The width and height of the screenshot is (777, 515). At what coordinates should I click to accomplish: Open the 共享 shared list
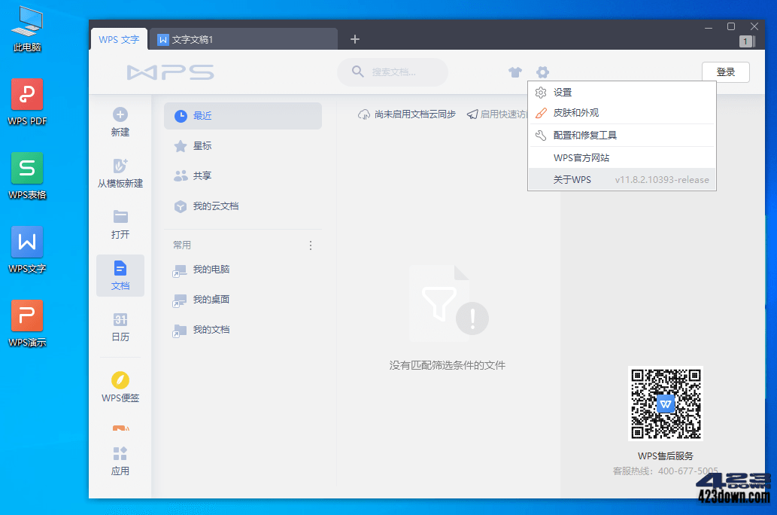(x=243, y=175)
